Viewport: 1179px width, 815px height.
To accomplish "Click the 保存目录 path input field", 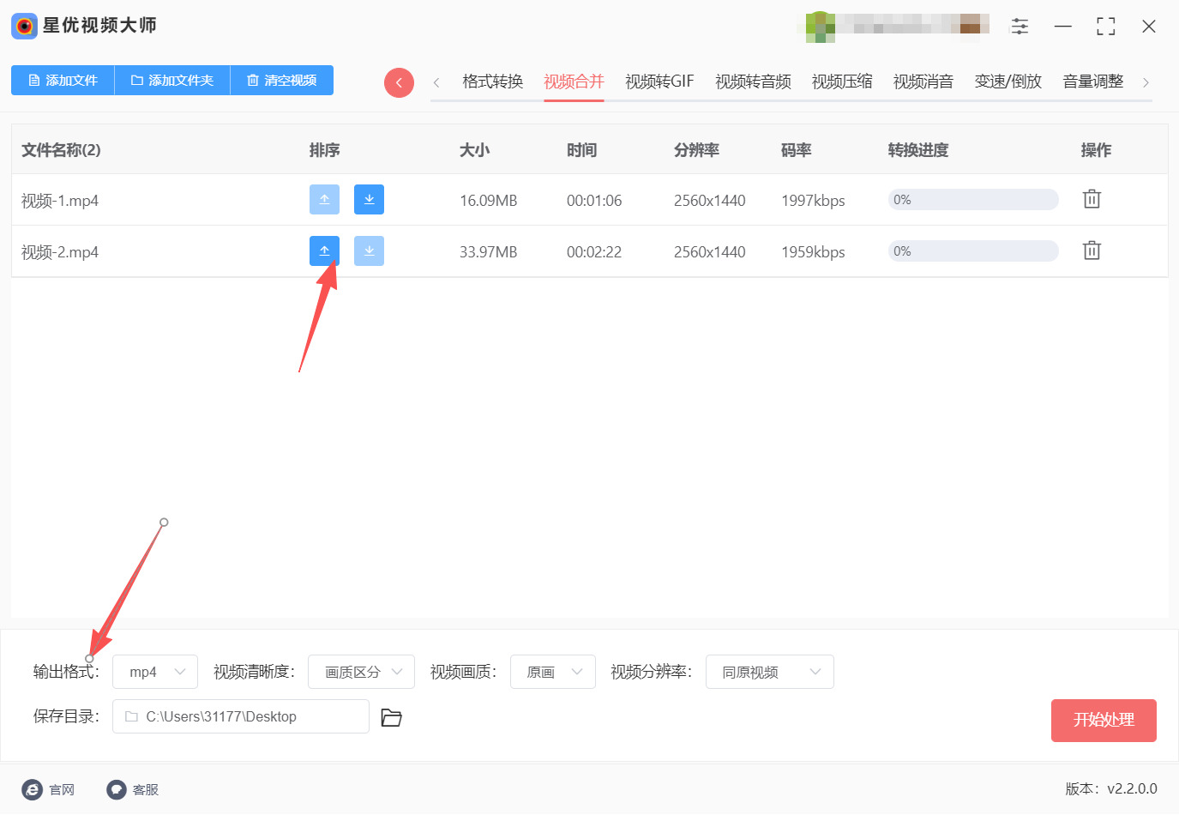I will pyautogui.click(x=241, y=716).
